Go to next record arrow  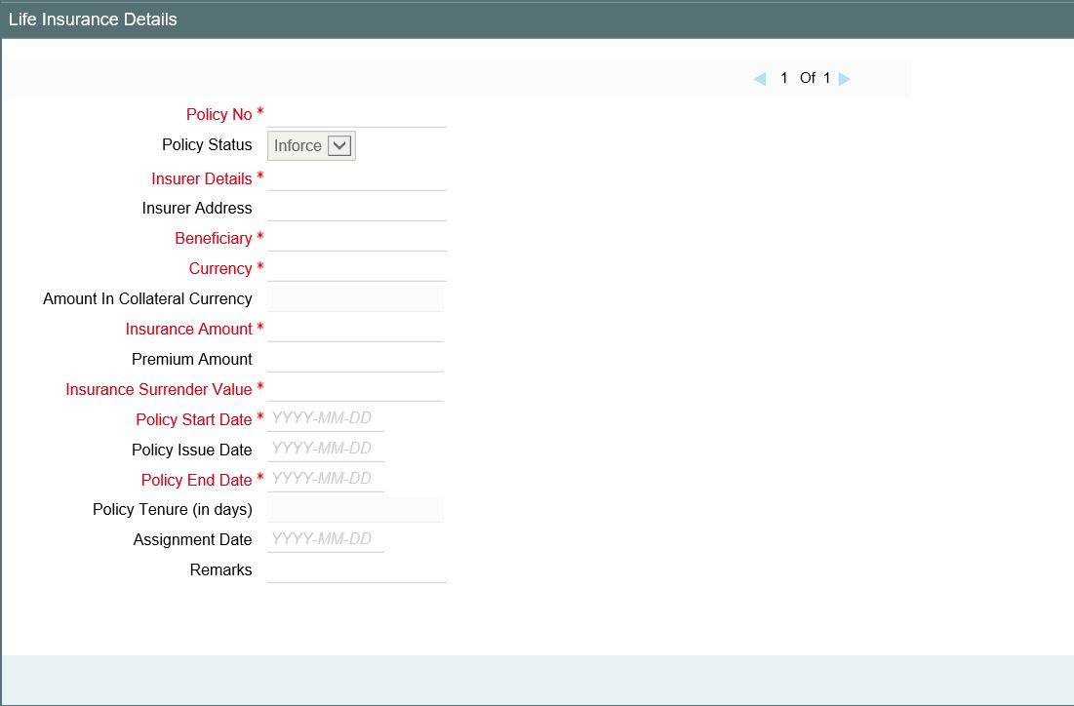[x=845, y=79]
